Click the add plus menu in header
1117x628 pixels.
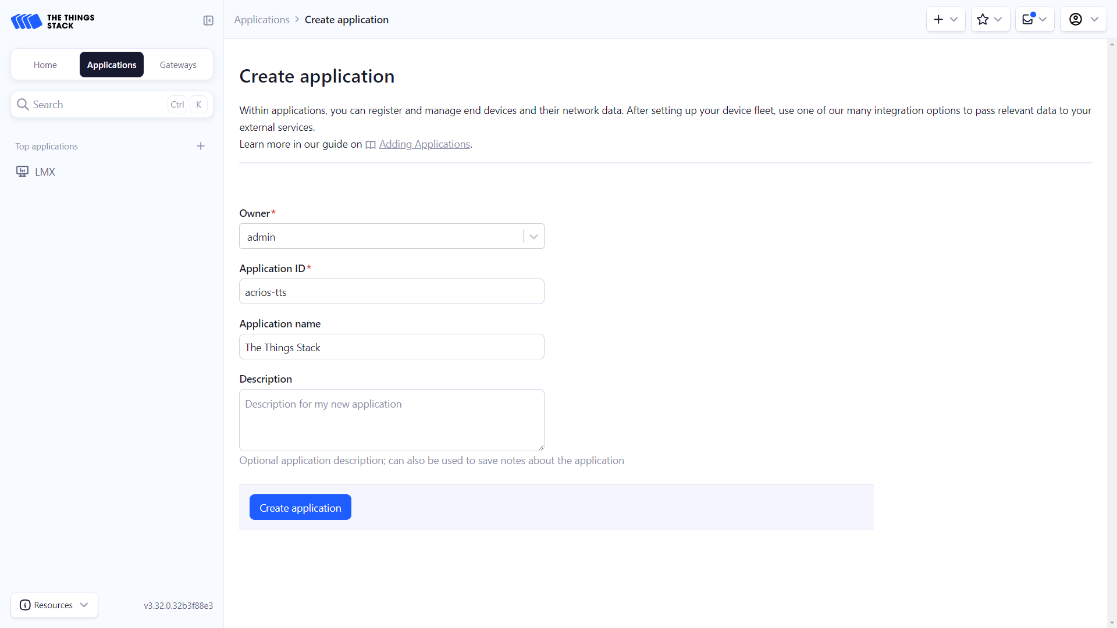[x=945, y=20]
